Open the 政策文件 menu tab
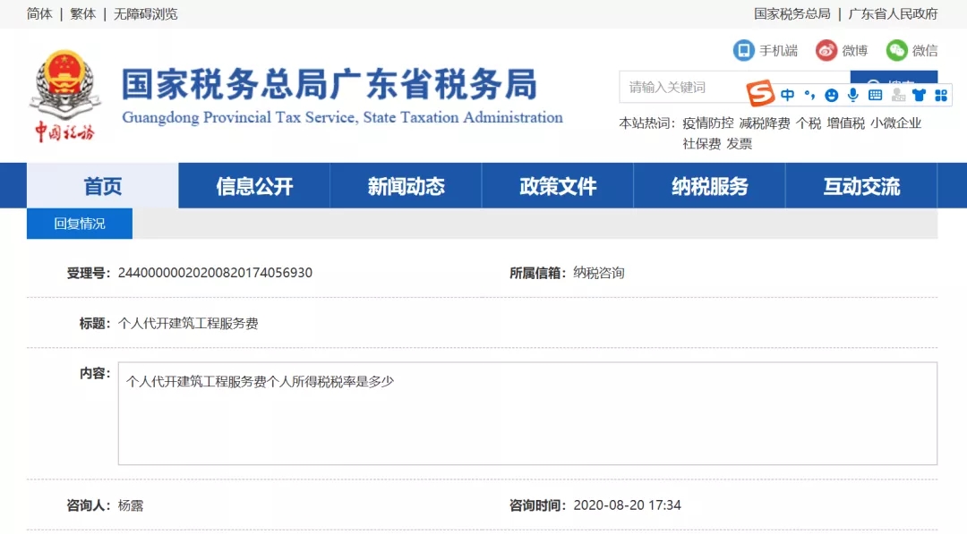This screenshot has height=534, width=967. point(558,185)
